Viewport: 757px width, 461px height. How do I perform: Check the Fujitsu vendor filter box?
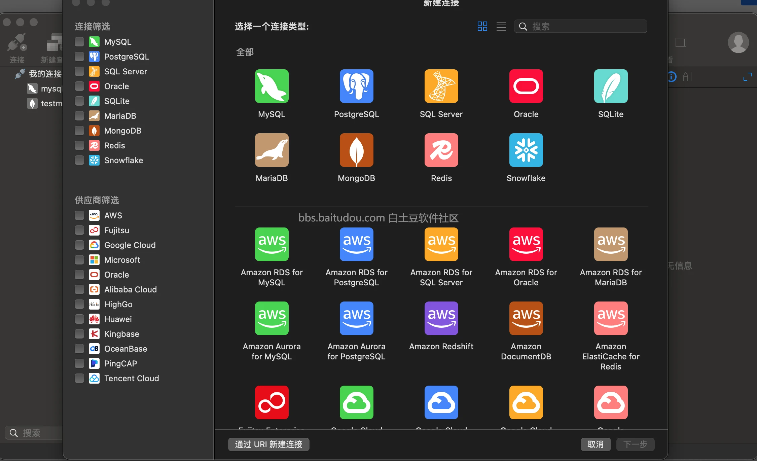pos(79,230)
